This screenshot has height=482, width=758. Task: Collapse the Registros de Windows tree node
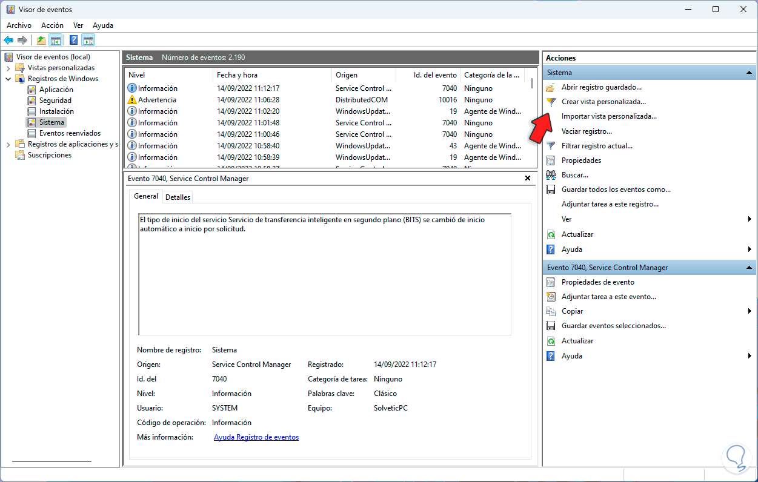coord(8,79)
